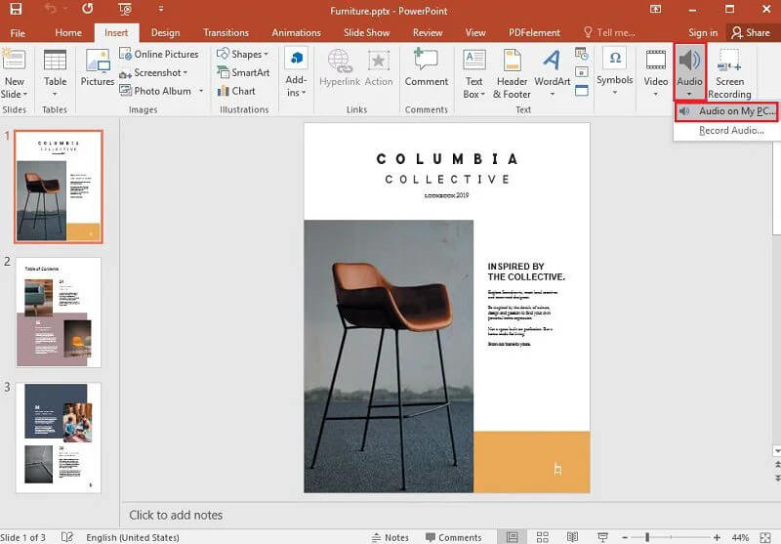This screenshot has height=544, width=781.
Task: Click the Ribbon Display Options icon
Action: click(655, 9)
